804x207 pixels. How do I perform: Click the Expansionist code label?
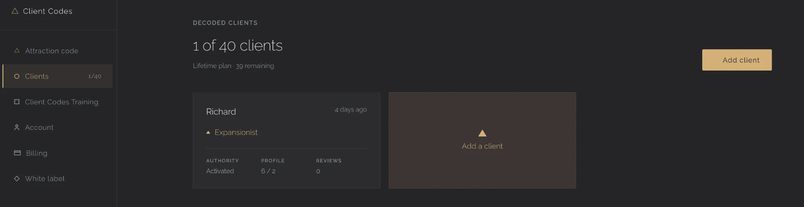pos(236,132)
